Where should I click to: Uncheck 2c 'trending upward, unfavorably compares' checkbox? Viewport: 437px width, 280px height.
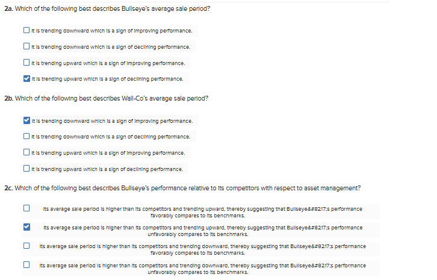pos(26,228)
